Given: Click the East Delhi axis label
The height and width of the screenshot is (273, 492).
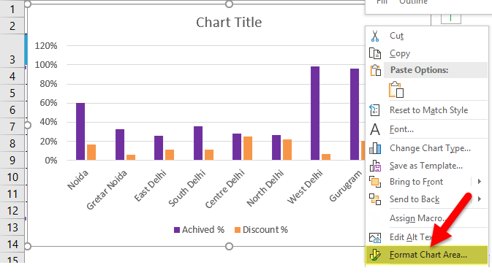Looking at the screenshot, I should [150, 186].
